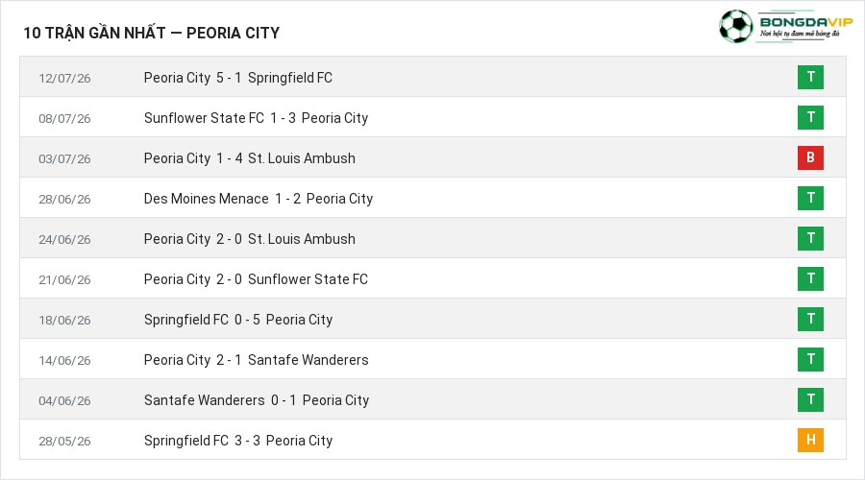The image size is (865, 480).
Task: Select Springfield FC 3 - 3 Peoria City result
Action: tap(237, 441)
